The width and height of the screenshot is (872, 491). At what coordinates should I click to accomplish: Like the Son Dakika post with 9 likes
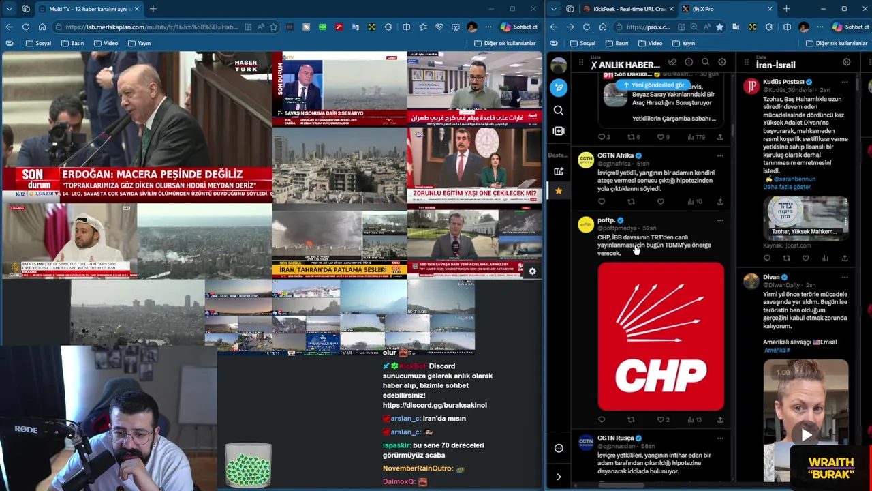coord(662,137)
